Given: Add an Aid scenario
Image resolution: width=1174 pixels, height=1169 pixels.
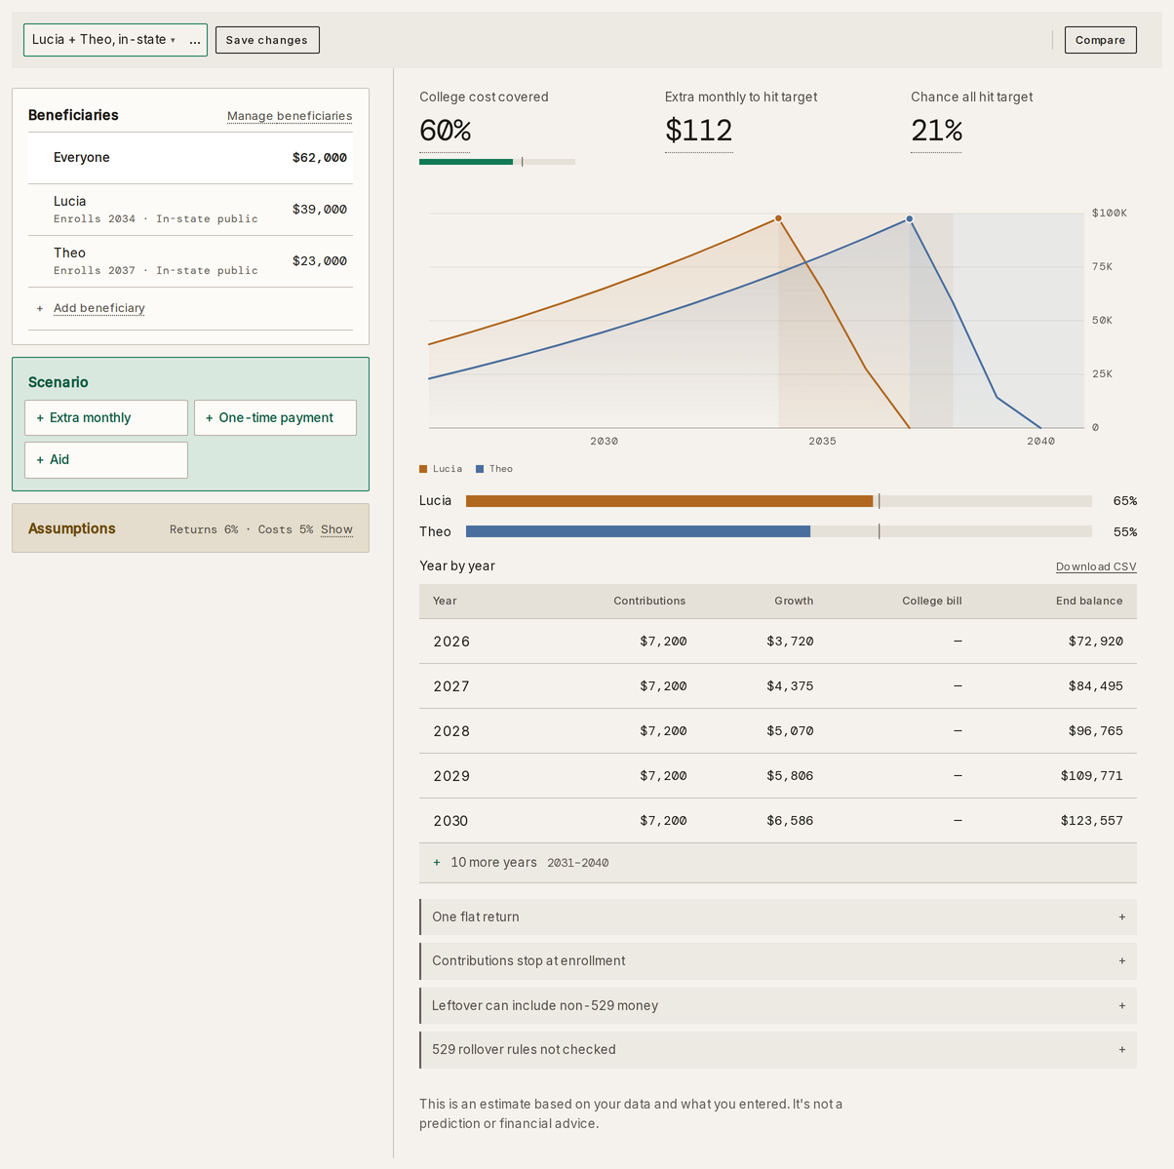Looking at the screenshot, I should [x=106, y=460].
